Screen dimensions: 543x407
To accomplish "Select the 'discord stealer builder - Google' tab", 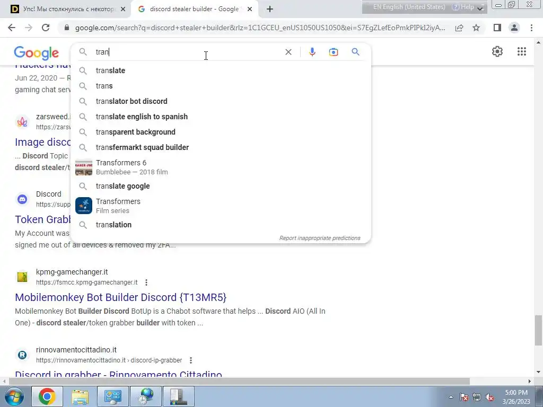I will pos(195,9).
